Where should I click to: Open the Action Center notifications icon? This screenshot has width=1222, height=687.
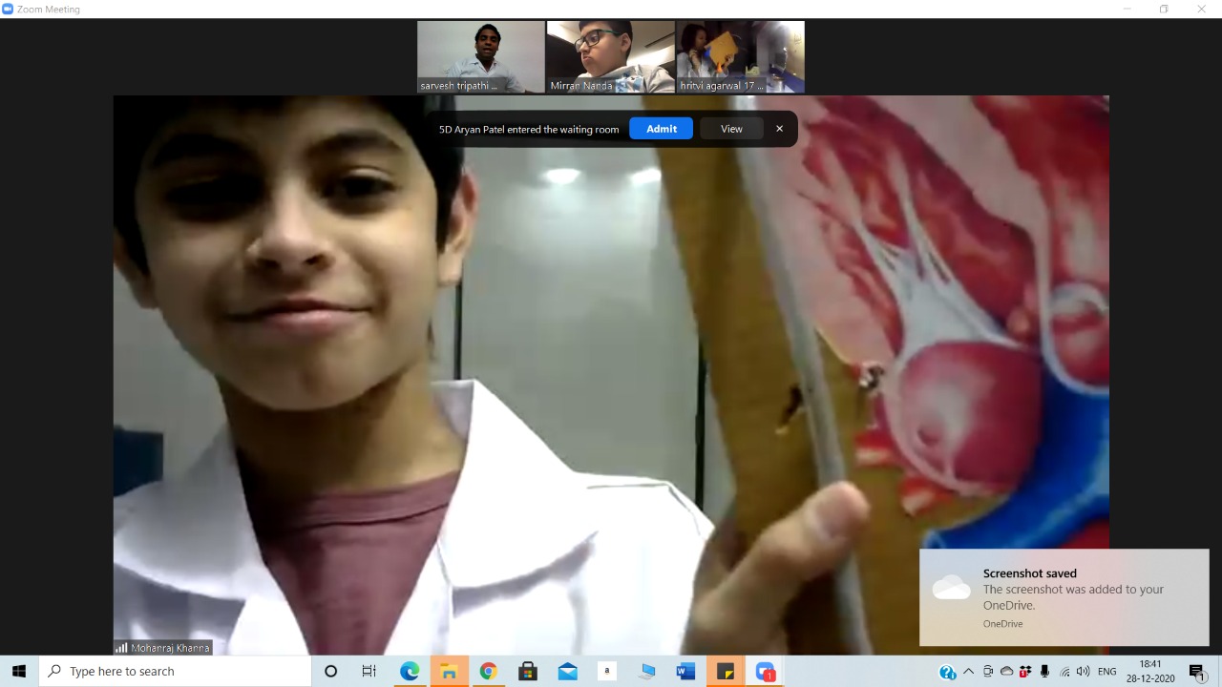[1197, 672]
